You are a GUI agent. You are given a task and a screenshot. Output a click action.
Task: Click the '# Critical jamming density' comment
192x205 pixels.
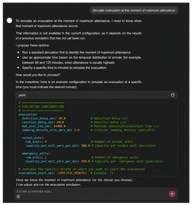[x=123, y=130]
